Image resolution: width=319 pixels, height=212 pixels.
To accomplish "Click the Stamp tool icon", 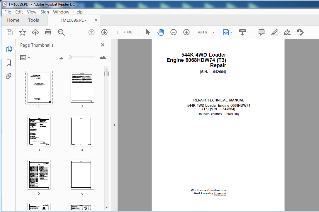I will 300,32.
